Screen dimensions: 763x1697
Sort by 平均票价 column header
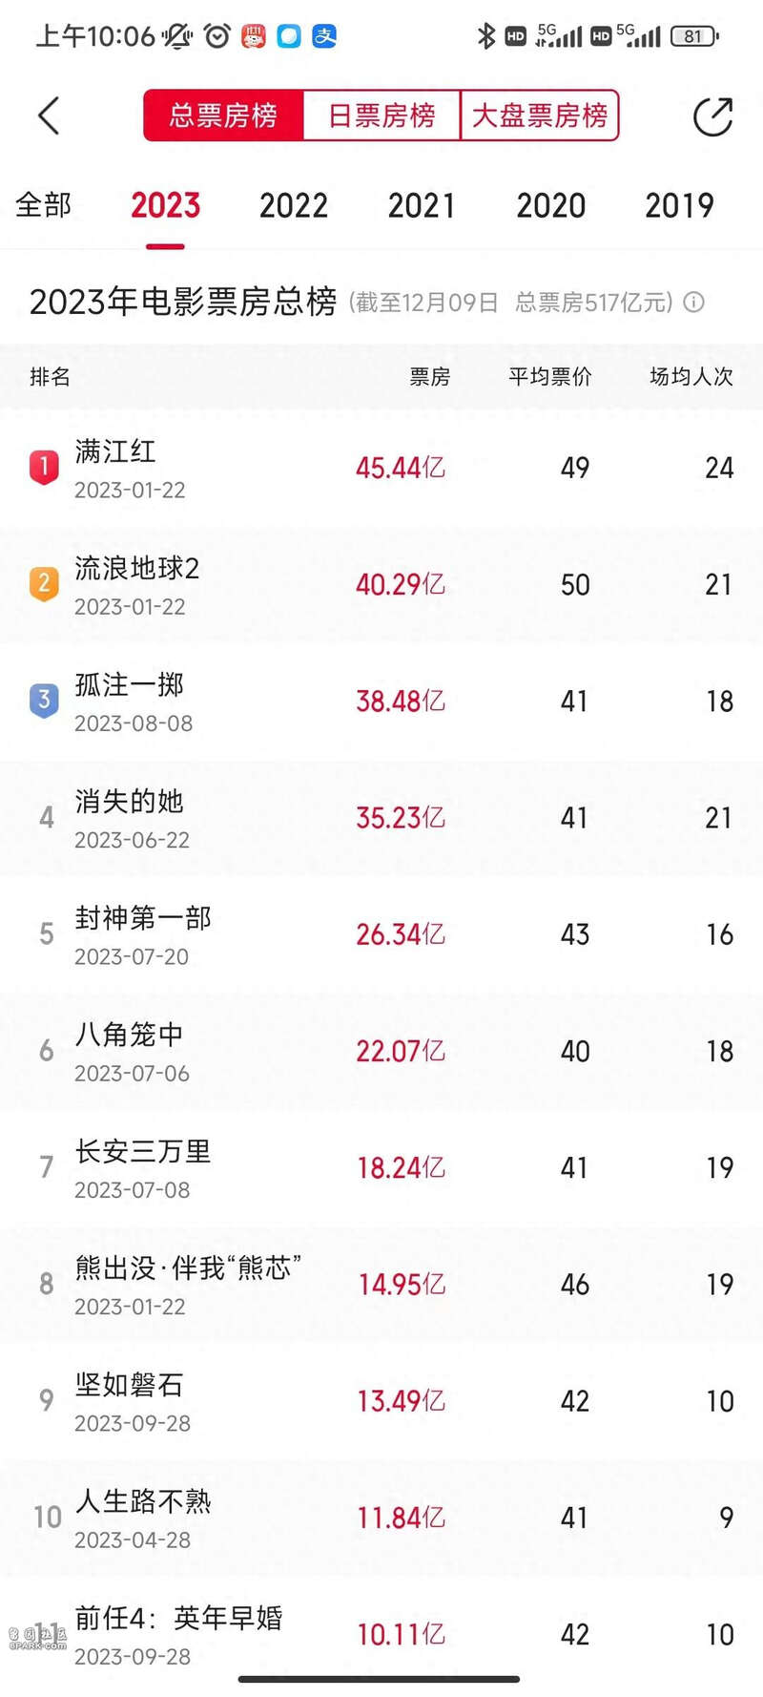pyautogui.click(x=549, y=377)
